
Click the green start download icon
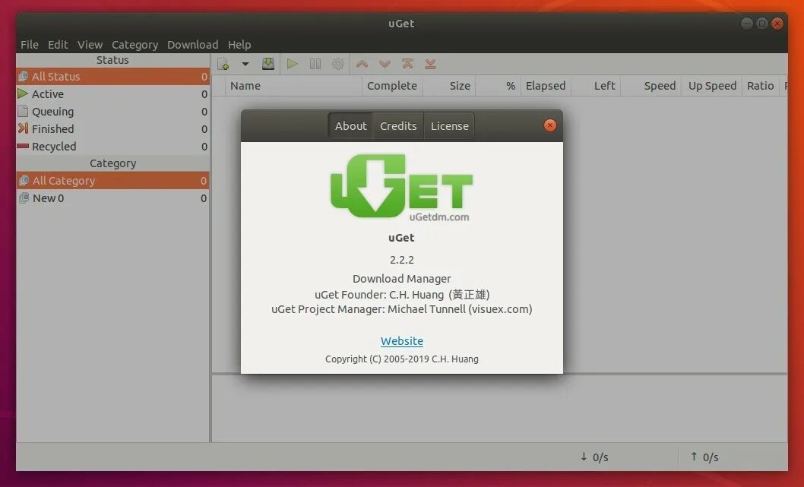tap(293, 64)
